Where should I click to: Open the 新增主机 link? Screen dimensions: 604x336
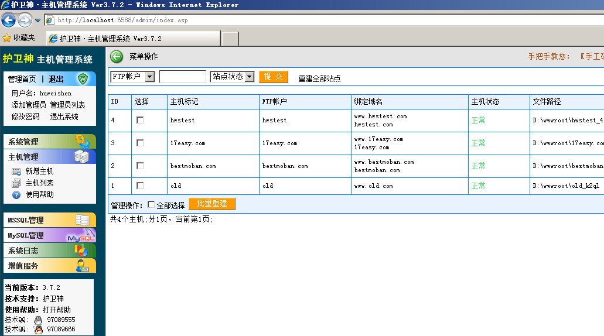pos(39,172)
